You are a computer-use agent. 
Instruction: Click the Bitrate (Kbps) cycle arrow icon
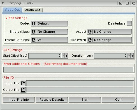34,32
